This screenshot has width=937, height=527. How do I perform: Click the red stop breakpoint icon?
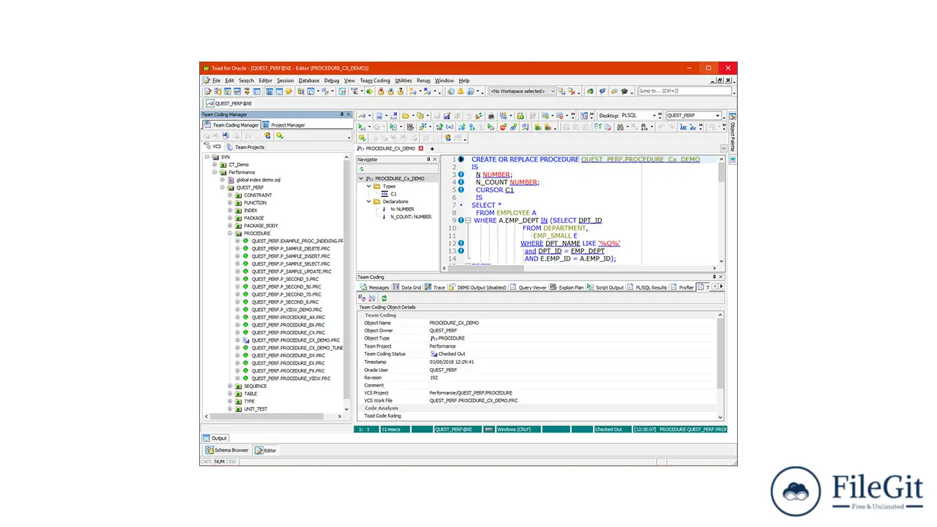click(x=503, y=127)
